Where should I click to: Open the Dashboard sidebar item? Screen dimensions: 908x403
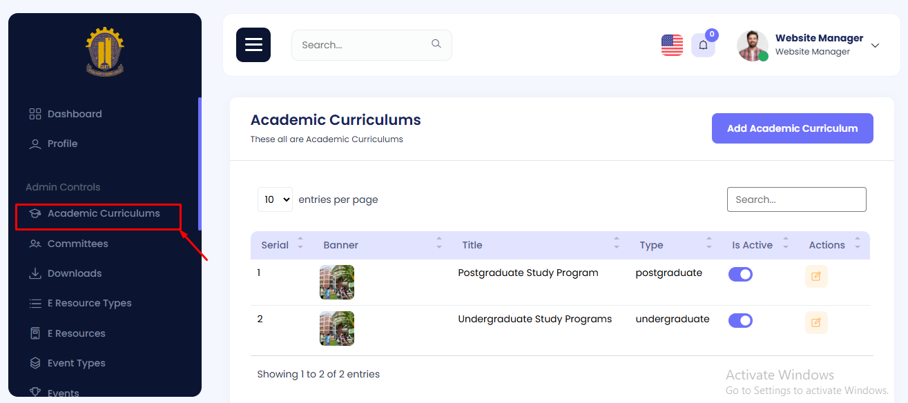tap(74, 114)
